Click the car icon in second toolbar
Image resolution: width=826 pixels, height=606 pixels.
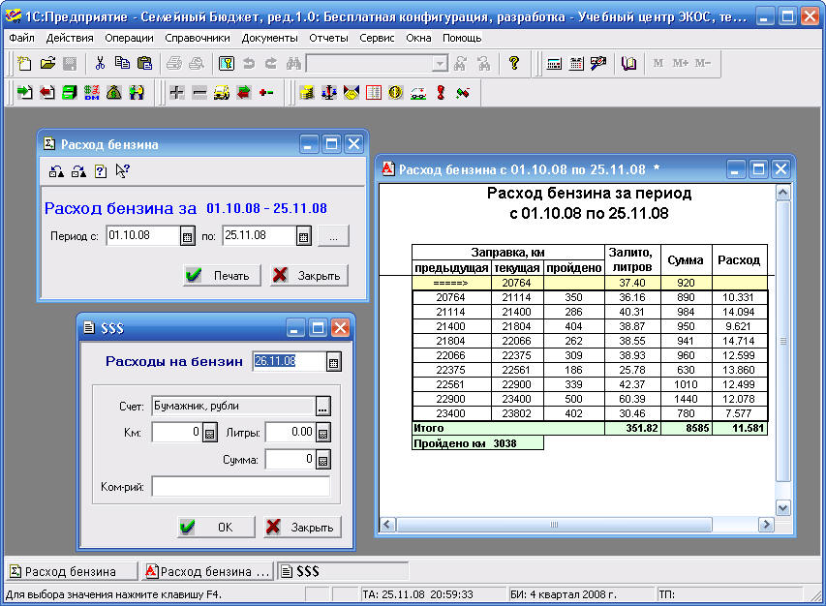(221, 93)
